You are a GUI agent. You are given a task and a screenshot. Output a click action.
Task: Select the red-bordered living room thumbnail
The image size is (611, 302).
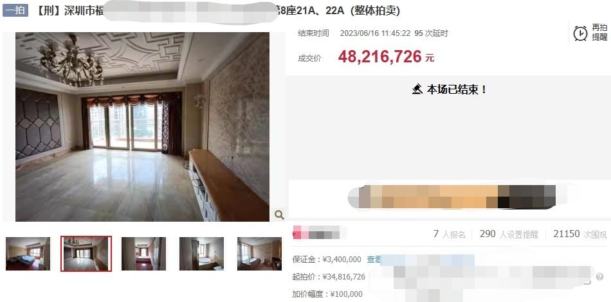pos(86,253)
